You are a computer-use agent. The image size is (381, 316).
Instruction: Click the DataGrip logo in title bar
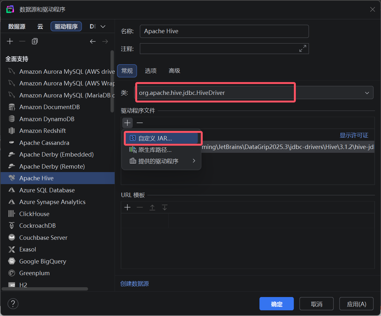point(10,9)
